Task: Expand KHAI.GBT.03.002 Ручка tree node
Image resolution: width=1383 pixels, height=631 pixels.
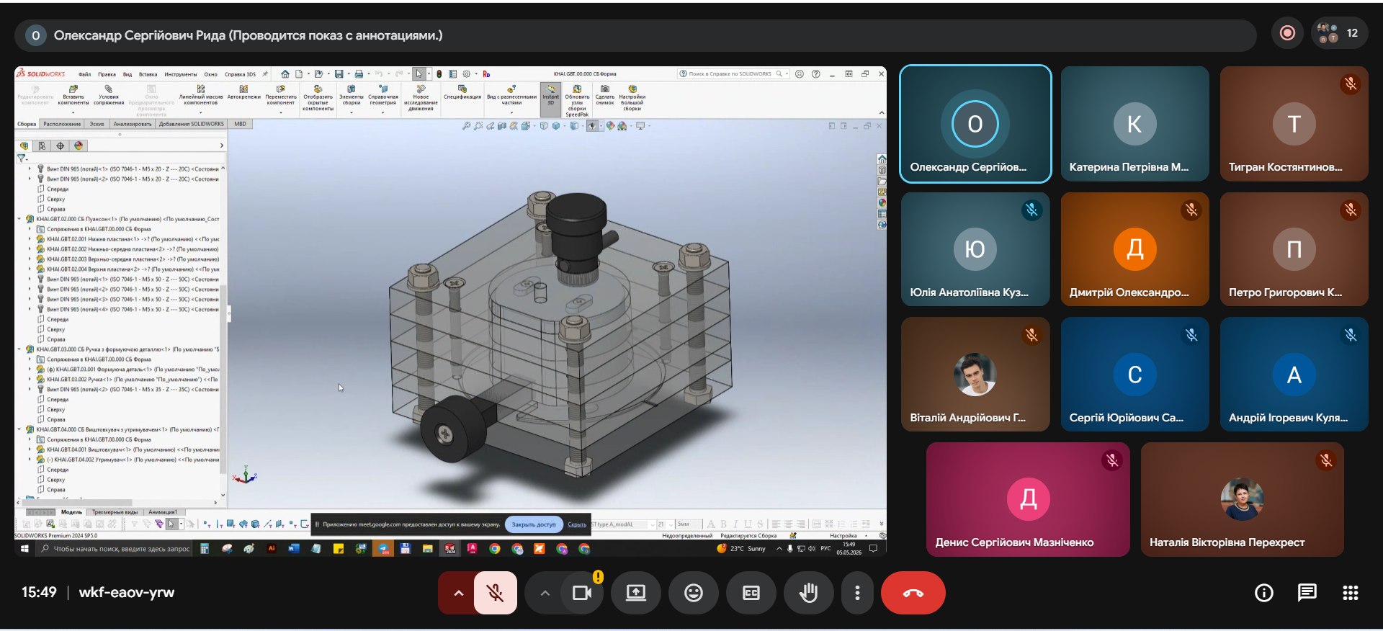Action: (x=30, y=379)
